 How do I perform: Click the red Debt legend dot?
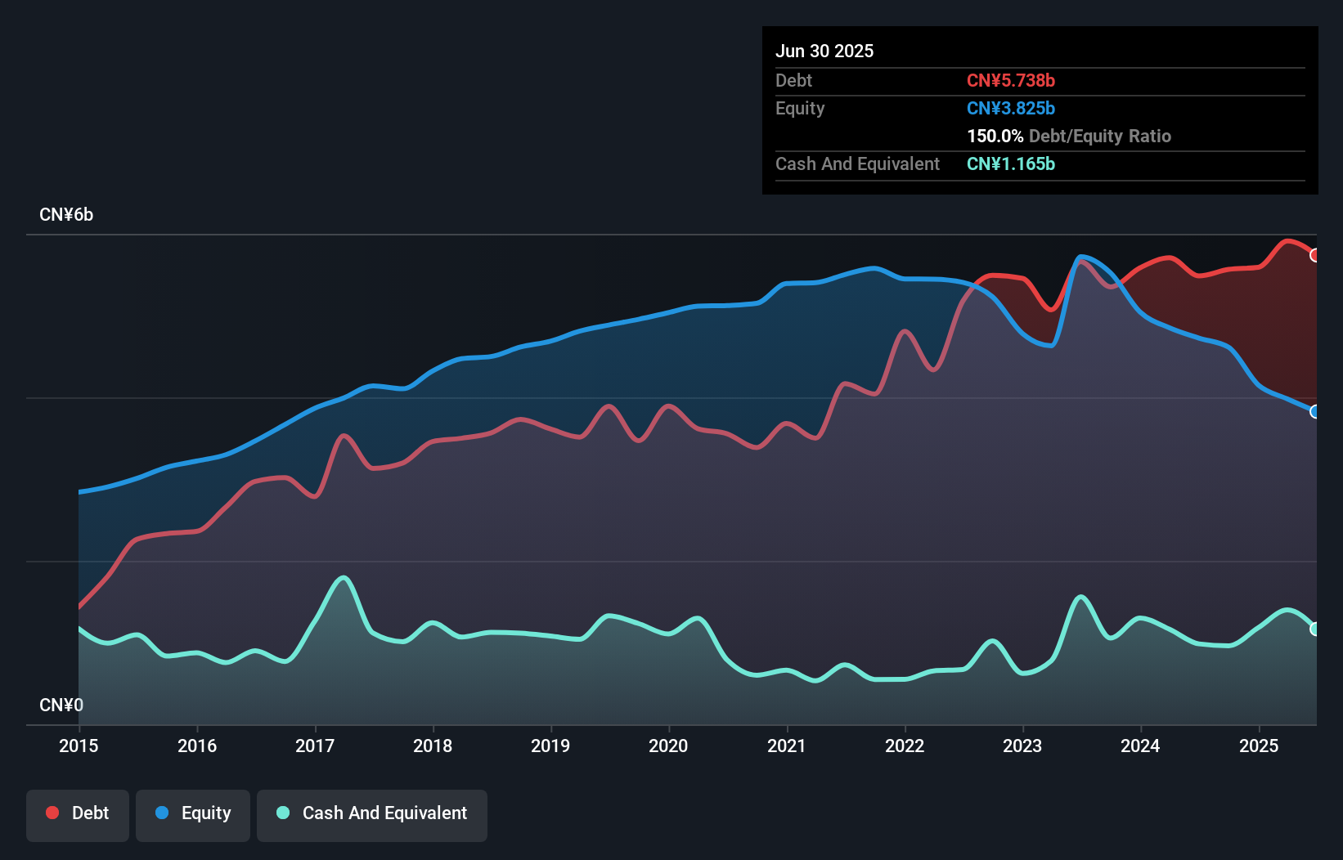52,813
